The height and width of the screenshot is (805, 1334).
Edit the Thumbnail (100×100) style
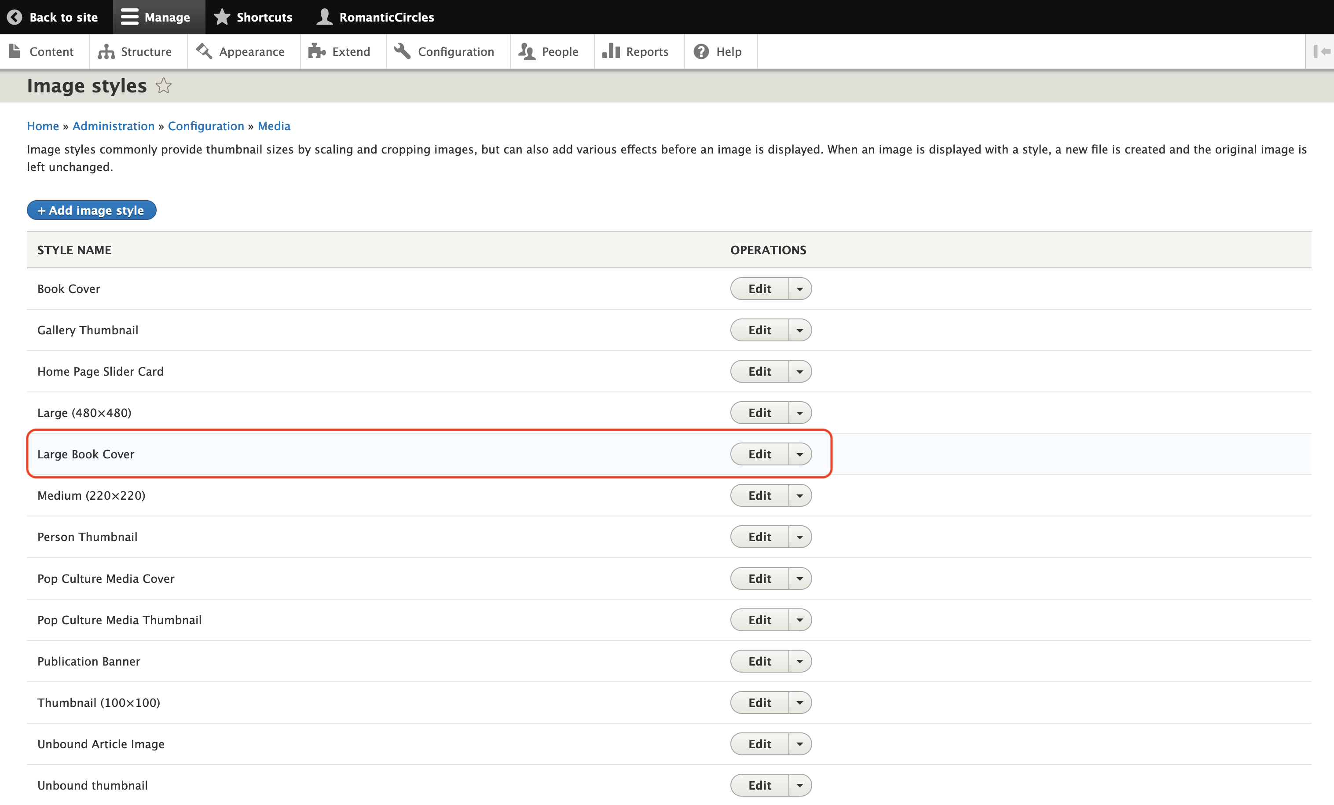pos(759,703)
